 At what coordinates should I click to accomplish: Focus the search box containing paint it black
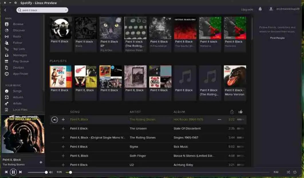tap(42, 10)
